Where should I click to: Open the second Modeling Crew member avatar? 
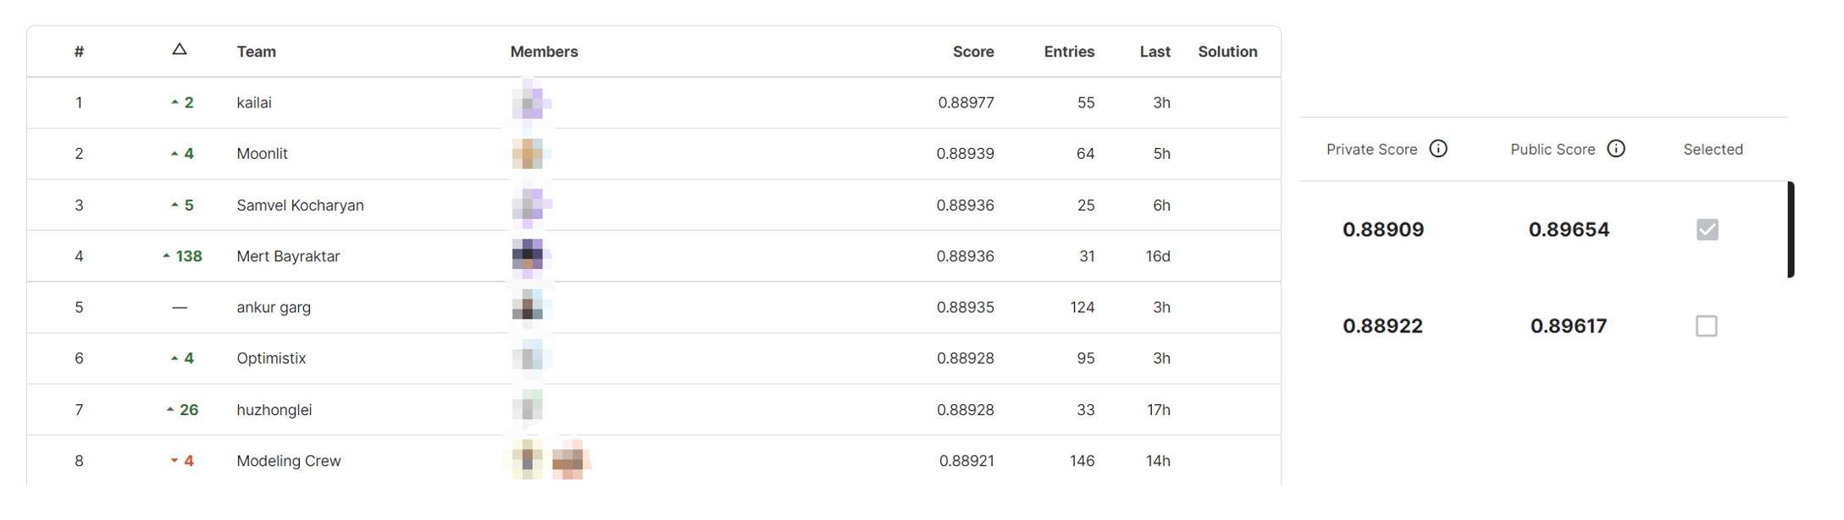click(x=568, y=460)
